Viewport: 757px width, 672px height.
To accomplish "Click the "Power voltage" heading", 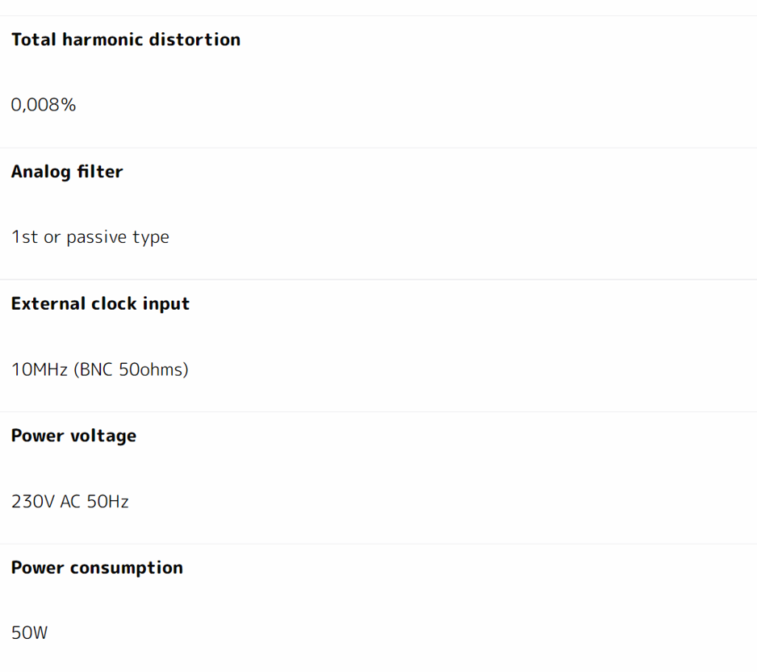I will pyautogui.click(x=73, y=436).
